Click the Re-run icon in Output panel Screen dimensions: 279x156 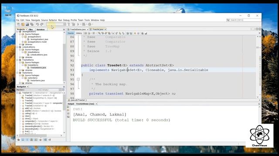(x=68, y=107)
